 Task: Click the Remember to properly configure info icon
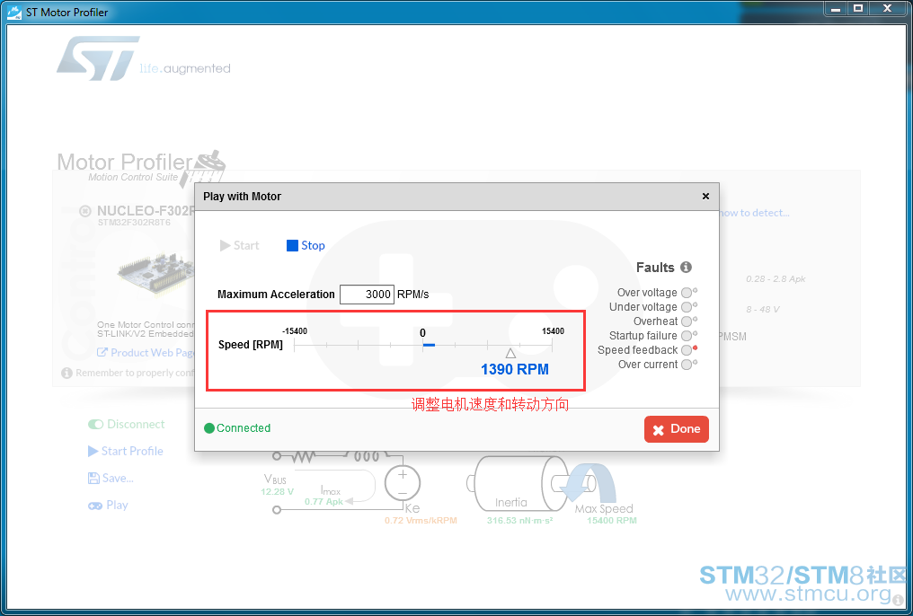coord(67,373)
